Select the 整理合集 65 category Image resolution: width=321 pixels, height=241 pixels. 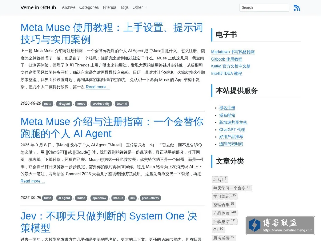point(224,205)
